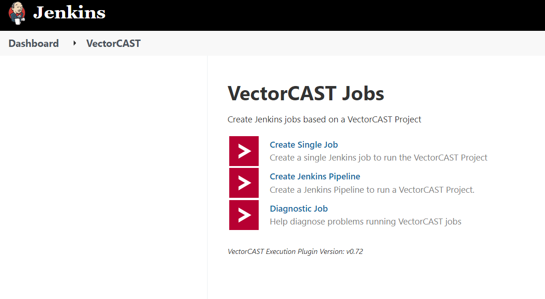545x299 pixels.
Task: Click the Jenkins butler logo icon
Action: click(17, 13)
